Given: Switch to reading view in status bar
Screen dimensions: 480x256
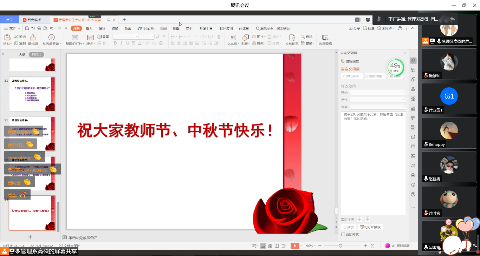Looking at the screenshot, I should click(x=277, y=246).
